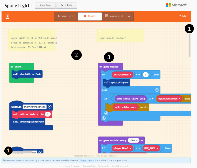Screen dimensions: 197x168
Task: Open the attractMode variable dropdown in the set block
Action: pos(38,114)
